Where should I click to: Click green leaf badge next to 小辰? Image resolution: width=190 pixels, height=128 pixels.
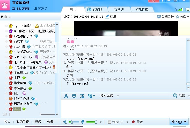coord(24,78)
